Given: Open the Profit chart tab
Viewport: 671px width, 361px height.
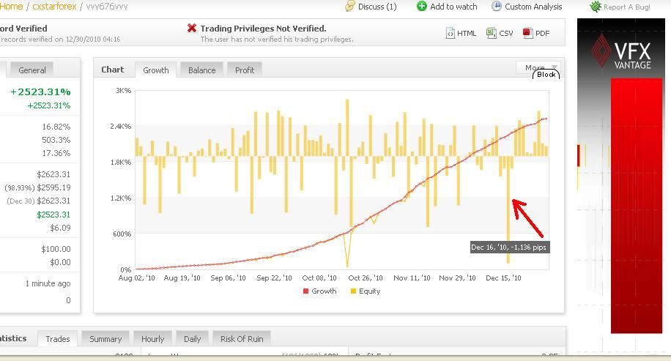Looking at the screenshot, I should [245, 70].
